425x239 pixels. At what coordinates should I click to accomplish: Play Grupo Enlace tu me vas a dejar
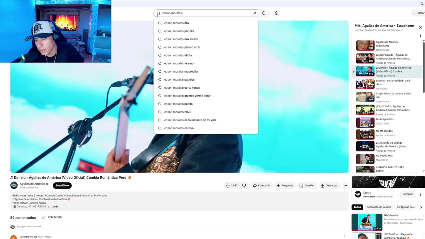(388, 97)
